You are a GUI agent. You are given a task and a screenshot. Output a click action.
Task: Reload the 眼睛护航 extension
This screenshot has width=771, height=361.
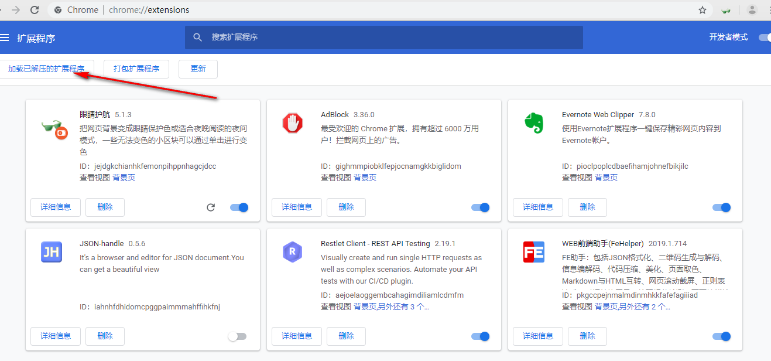pos(211,207)
